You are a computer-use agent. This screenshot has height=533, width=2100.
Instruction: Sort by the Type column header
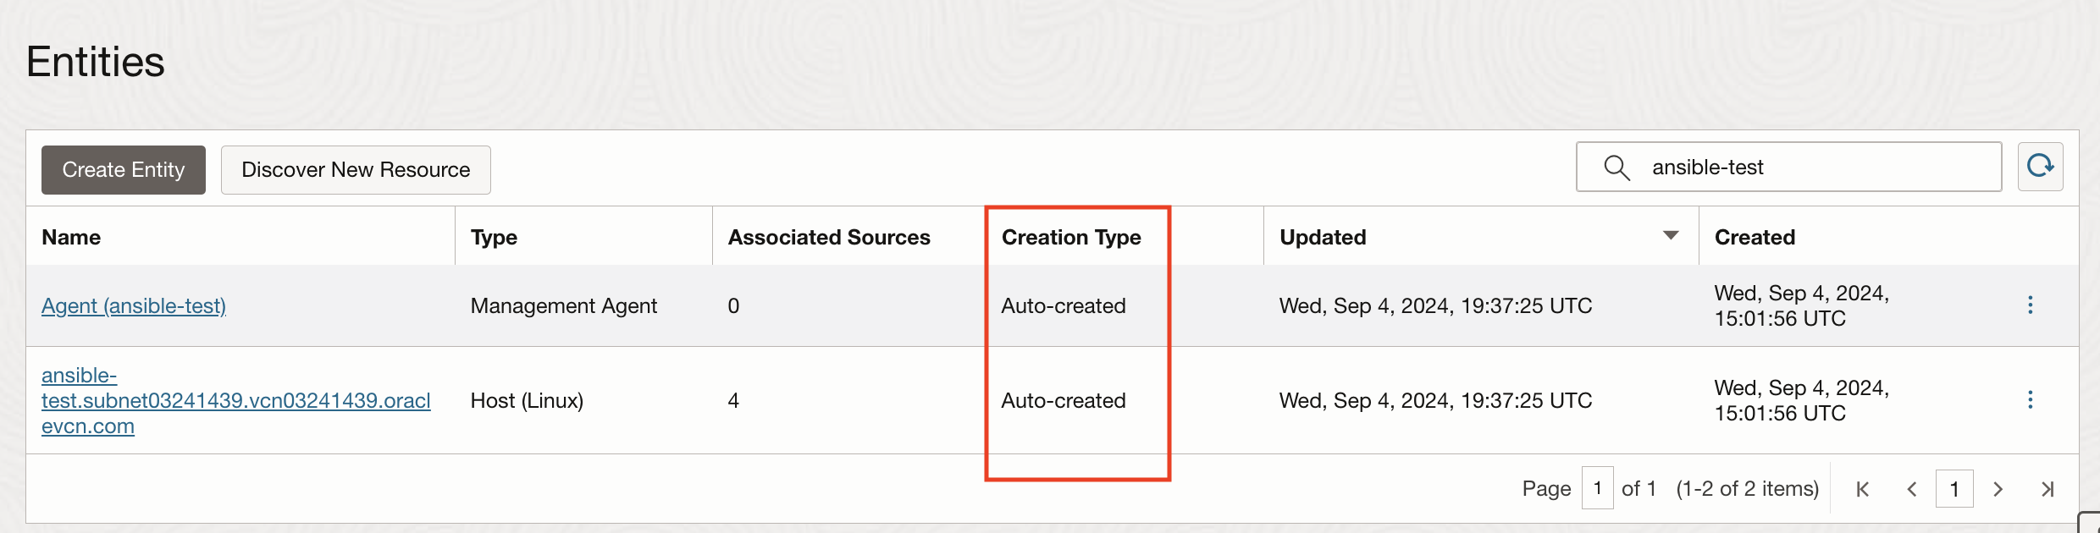[x=494, y=238]
